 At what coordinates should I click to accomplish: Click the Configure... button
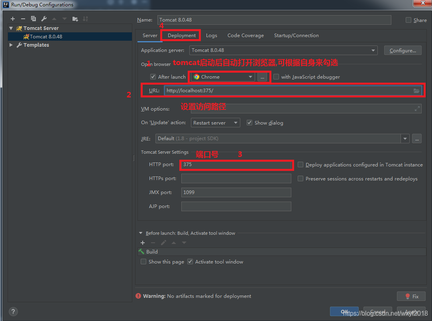tap(403, 51)
